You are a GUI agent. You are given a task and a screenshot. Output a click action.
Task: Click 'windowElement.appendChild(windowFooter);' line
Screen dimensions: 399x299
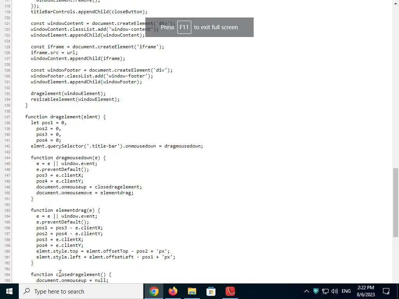(86, 82)
